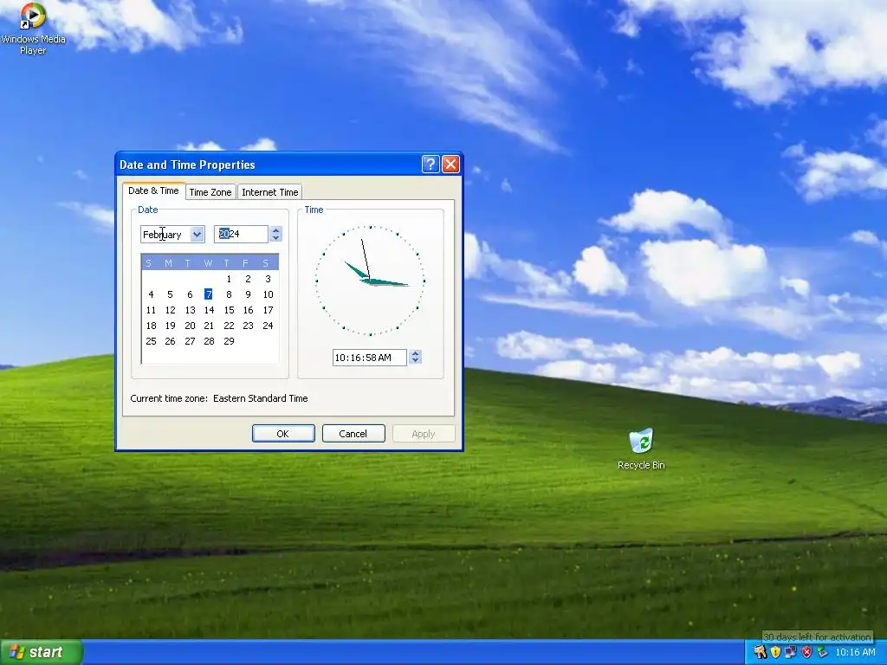The height and width of the screenshot is (665, 887).
Task: Click the Apply button
Action: pos(423,434)
